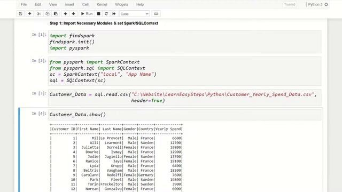Screen dimensions: 342x192
Task: Click the Gender column header
Action: point(130,129)
